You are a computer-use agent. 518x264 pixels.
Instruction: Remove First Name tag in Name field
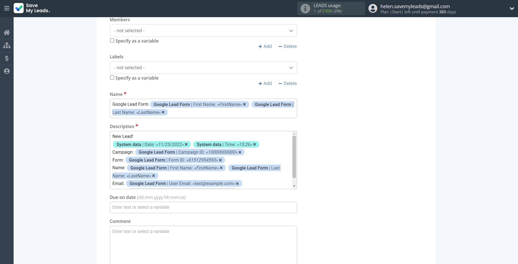click(244, 104)
